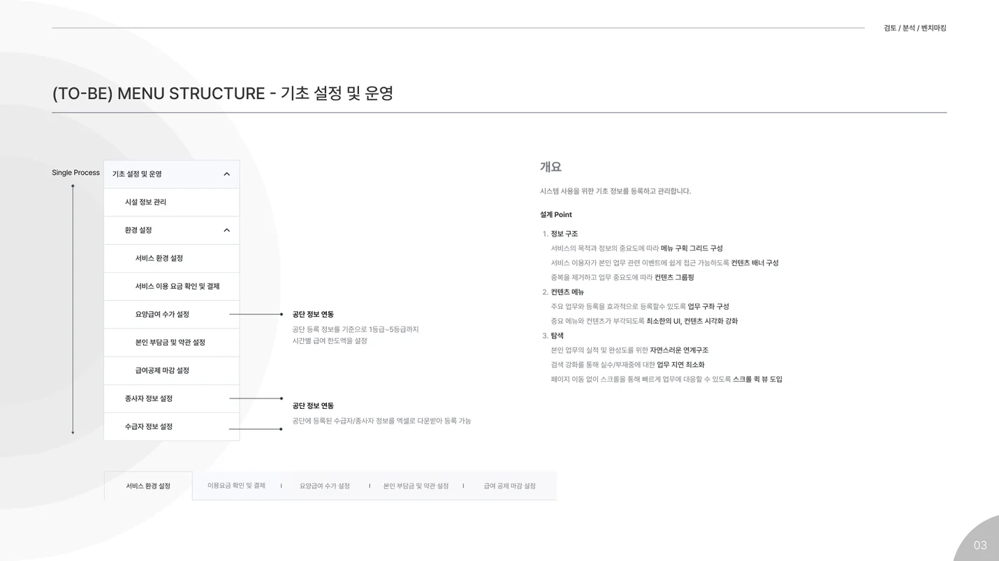Open the 시설 정보 관리 menu item
Image resolution: width=999 pixels, height=561 pixels.
[x=171, y=202]
